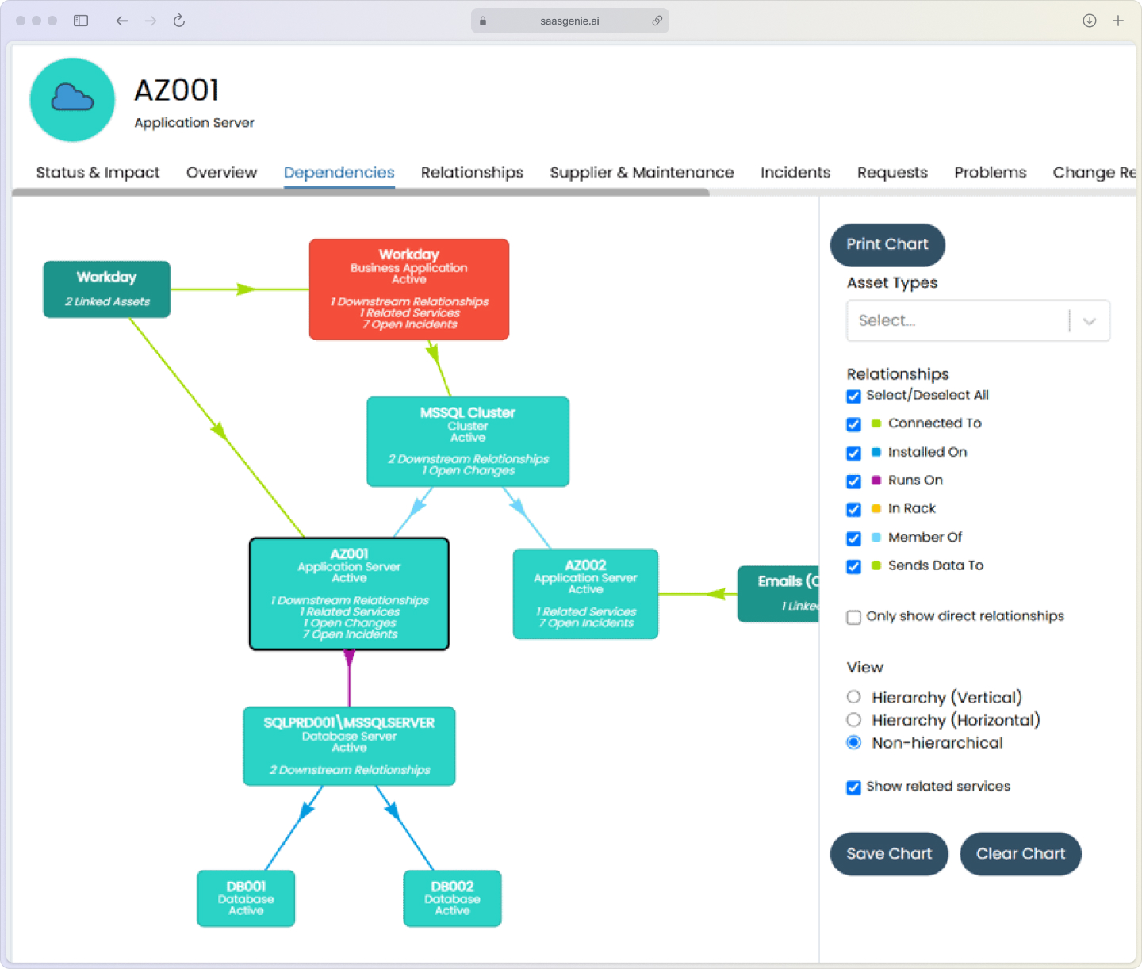The width and height of the screenshot is (1142, 969).
Task: Reload the page with the refresh icon
Action: (x=179, y=21)
